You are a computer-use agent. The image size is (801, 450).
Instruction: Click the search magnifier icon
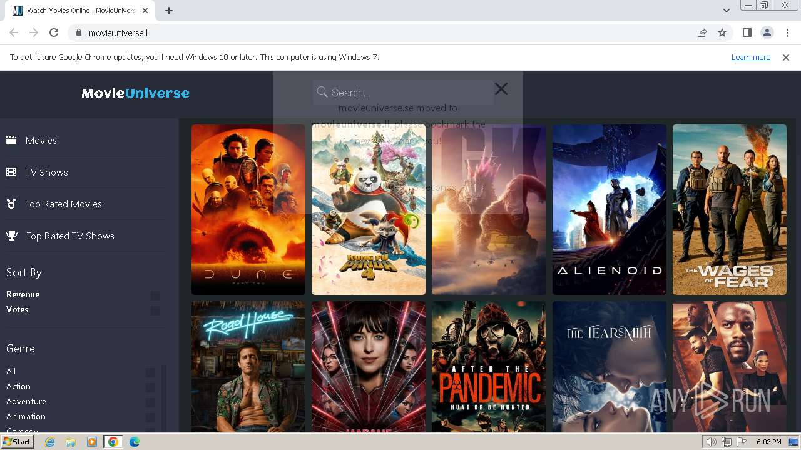(x=322, y=92)
